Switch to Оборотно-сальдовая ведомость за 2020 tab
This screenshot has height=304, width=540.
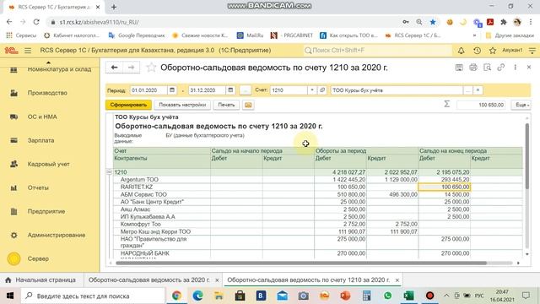(x=148, y=280)
